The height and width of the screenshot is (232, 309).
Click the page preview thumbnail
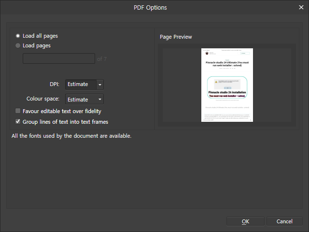[227, 85]
